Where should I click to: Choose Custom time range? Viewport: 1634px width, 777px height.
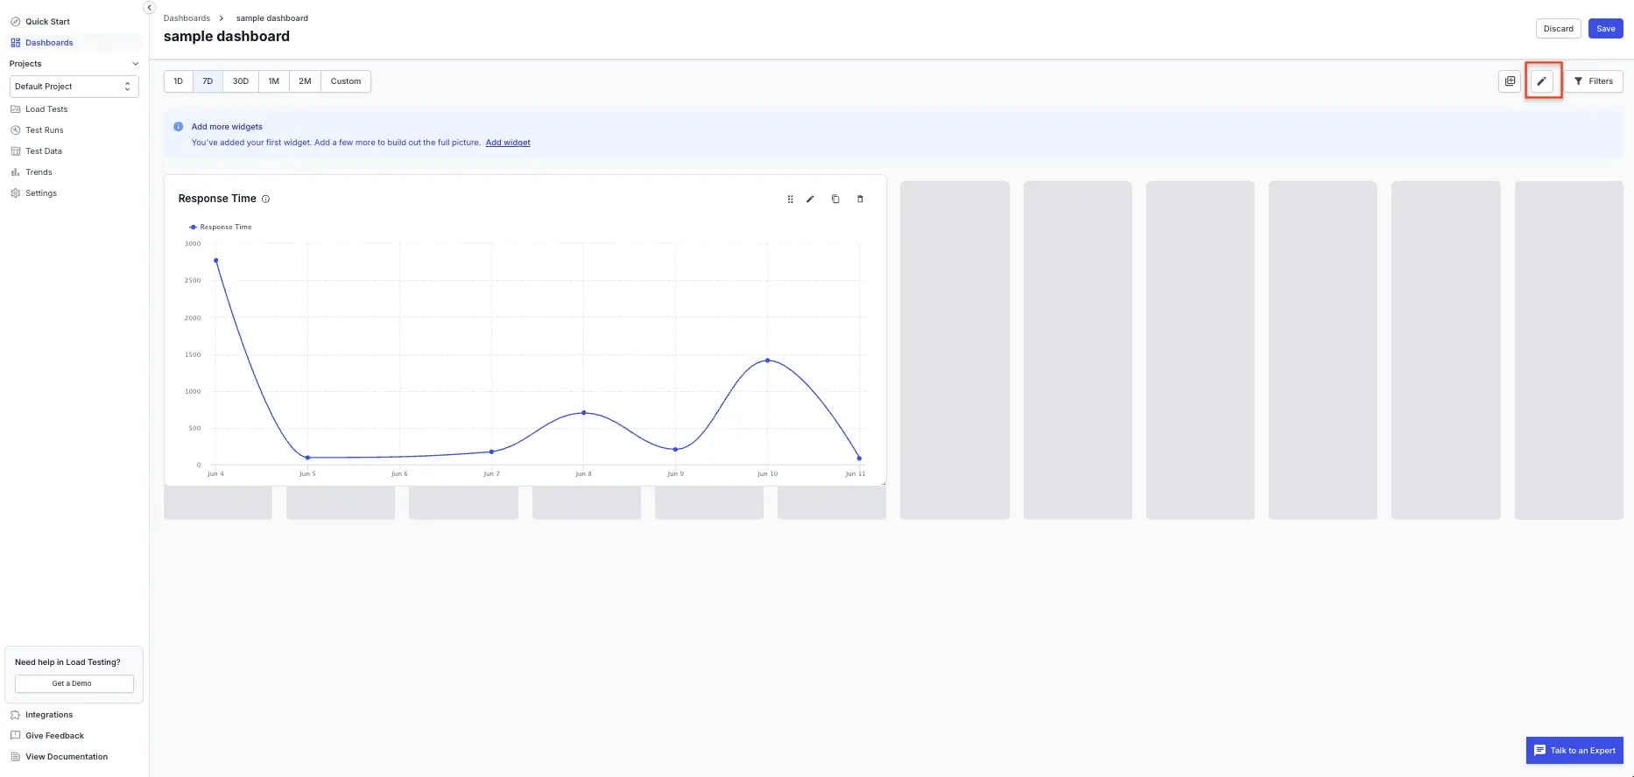(x=346, y=81)
